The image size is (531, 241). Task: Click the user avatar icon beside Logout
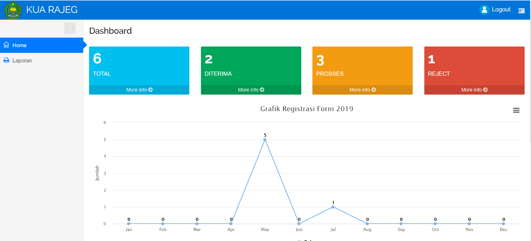[484, 10]
